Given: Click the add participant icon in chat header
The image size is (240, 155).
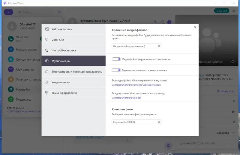Looking at the screenshot, I should click(154, 22).
